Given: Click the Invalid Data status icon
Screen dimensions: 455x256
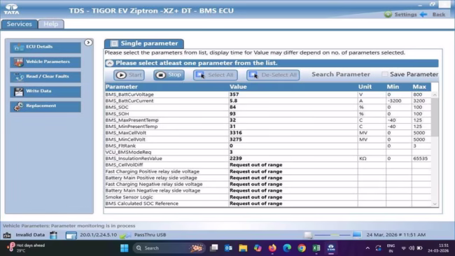Looking at the screenshot, I should pos(7,235).
